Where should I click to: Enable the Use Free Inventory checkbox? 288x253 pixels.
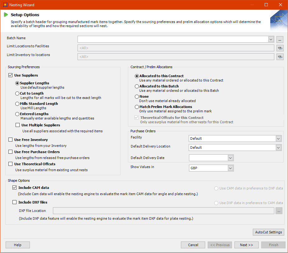coord(11,140)
